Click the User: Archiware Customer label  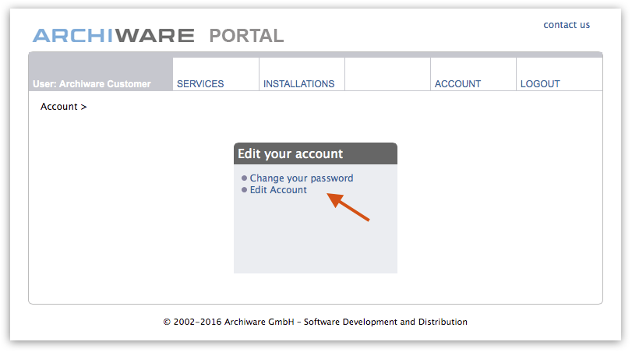point(92,84)
